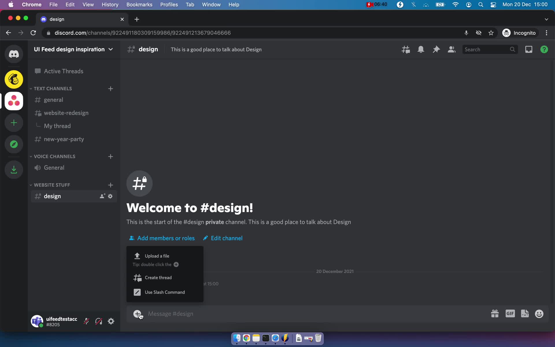Expand Chrome tab search chevron
The image size is (555, 347).
(x=546, y=19)
